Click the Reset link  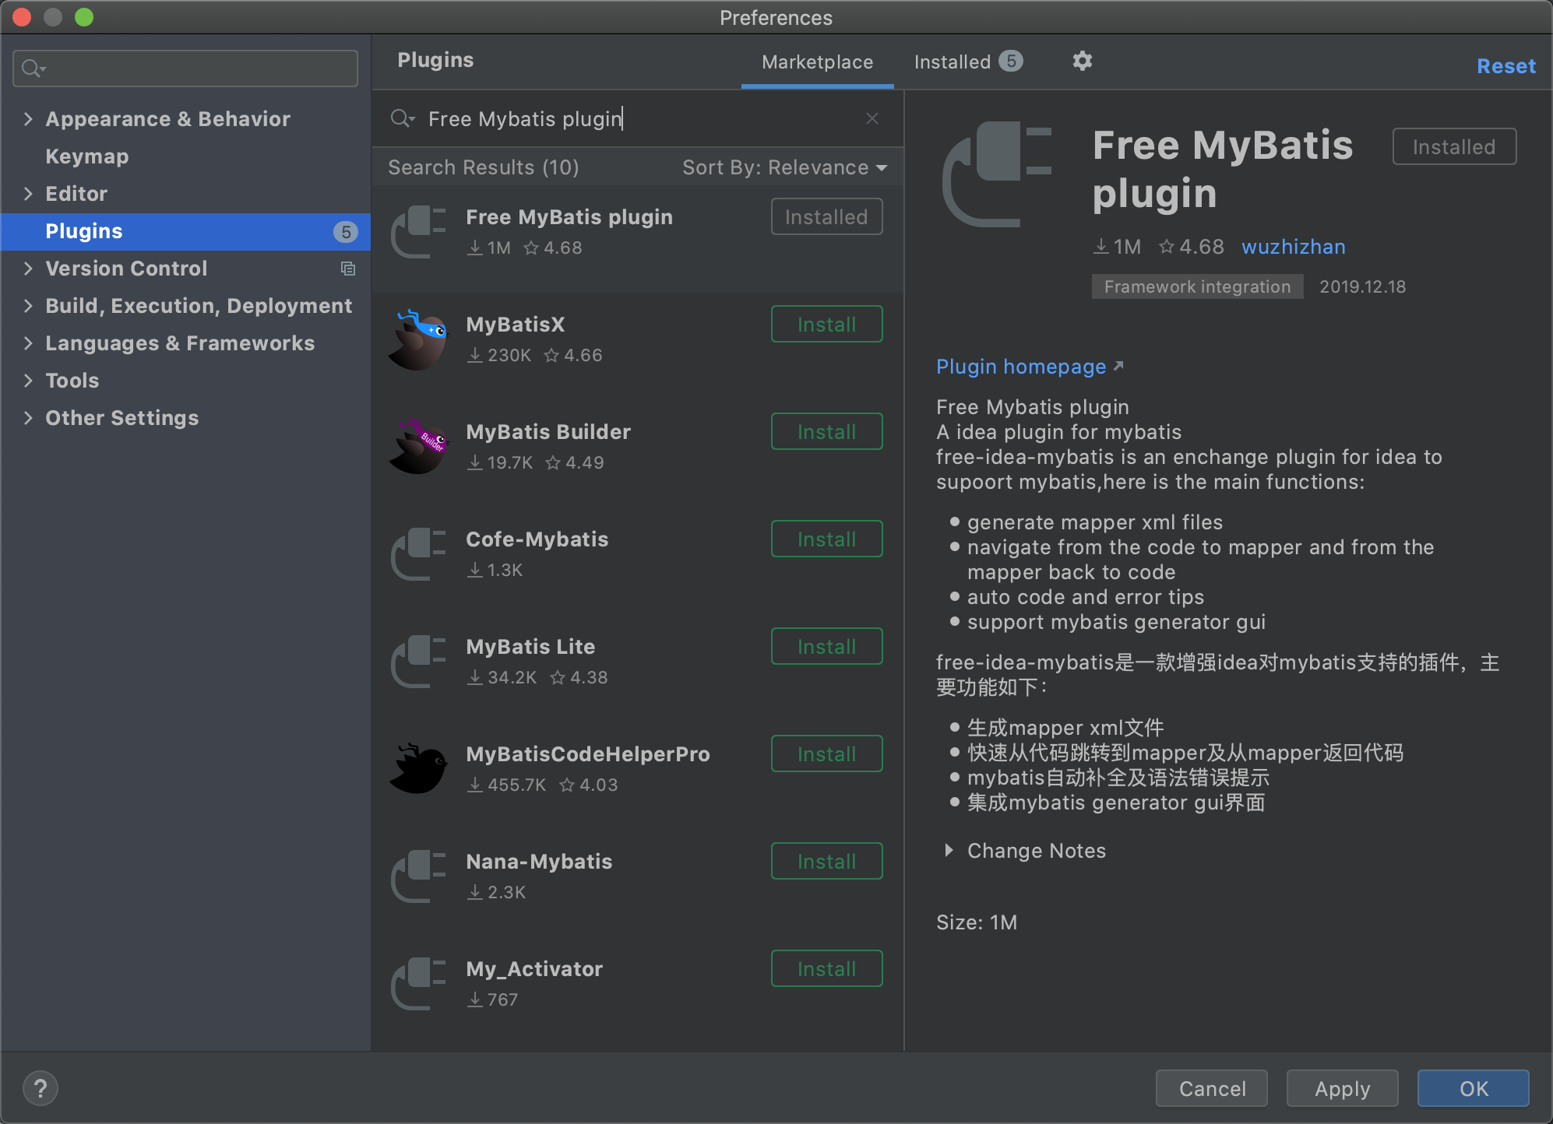coord(1505,66)
